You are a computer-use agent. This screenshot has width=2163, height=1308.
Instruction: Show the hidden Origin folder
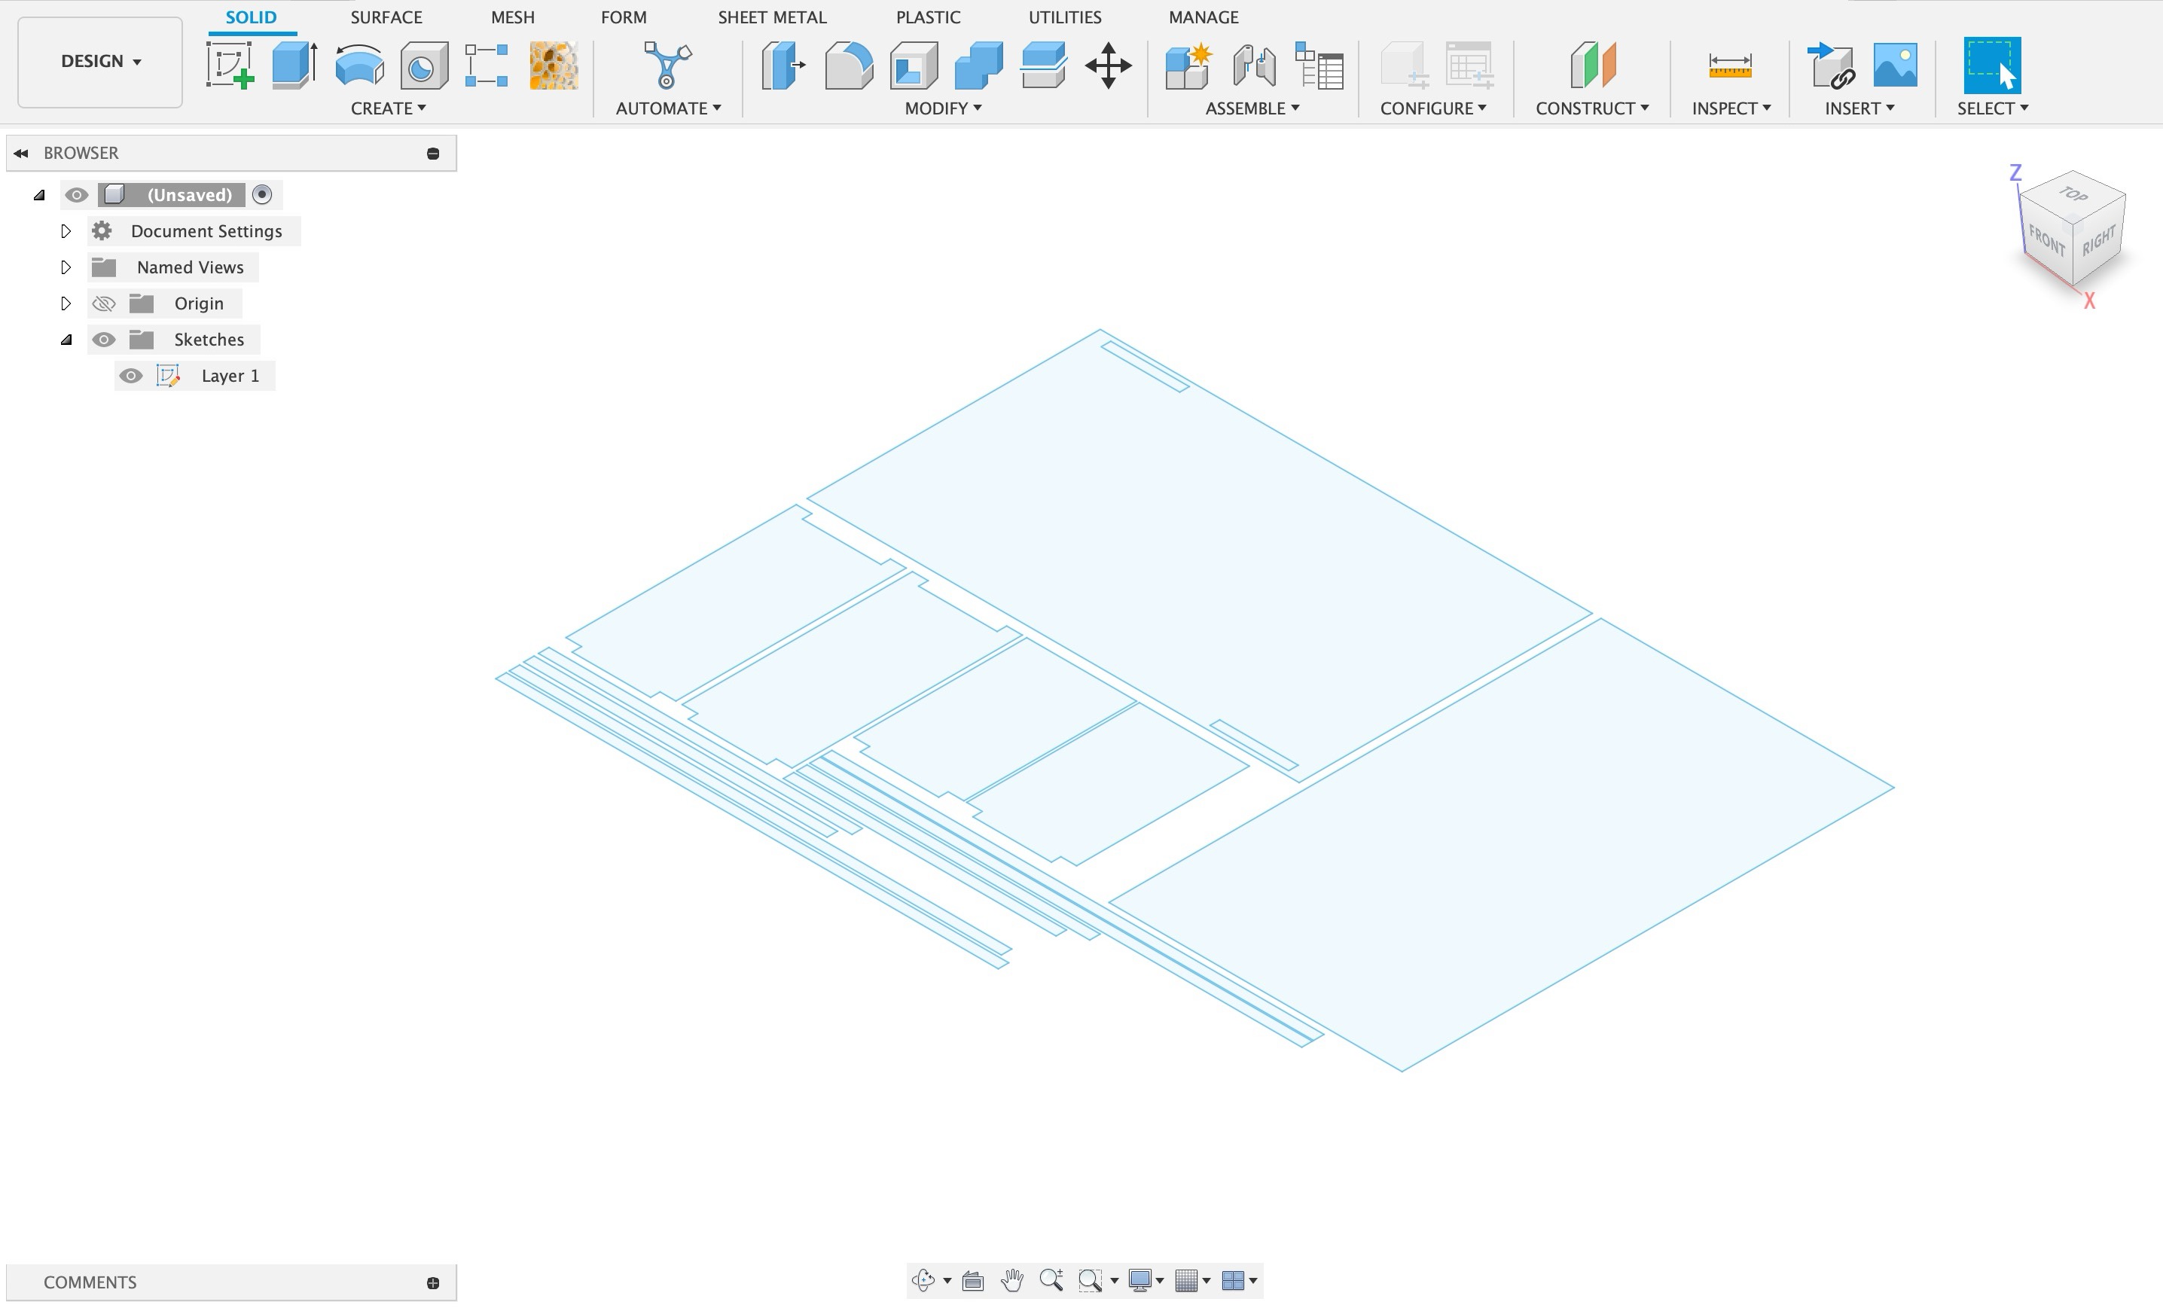[x=104, y=303]
